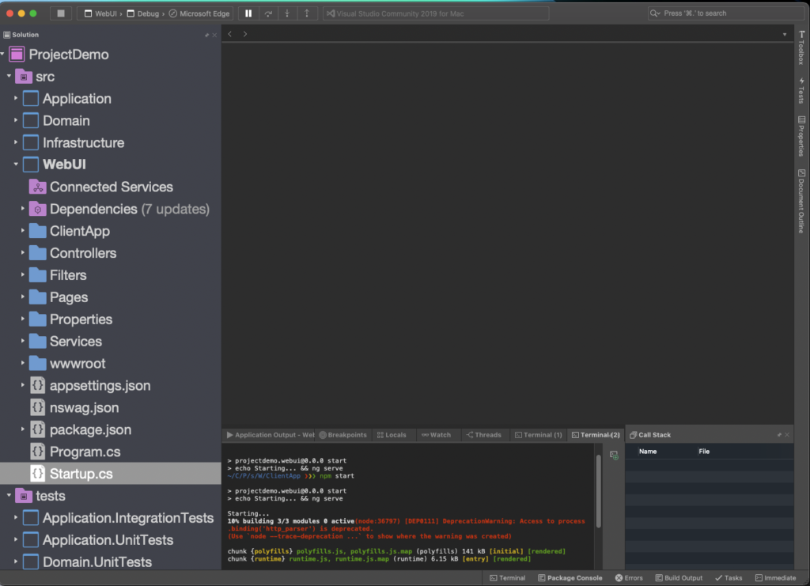Click the Step Into debug icon
The height and width of the screenshot is (586, 810).
coord(288,13)
